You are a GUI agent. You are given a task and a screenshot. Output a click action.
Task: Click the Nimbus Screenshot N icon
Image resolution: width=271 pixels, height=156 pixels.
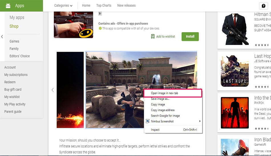147,121
